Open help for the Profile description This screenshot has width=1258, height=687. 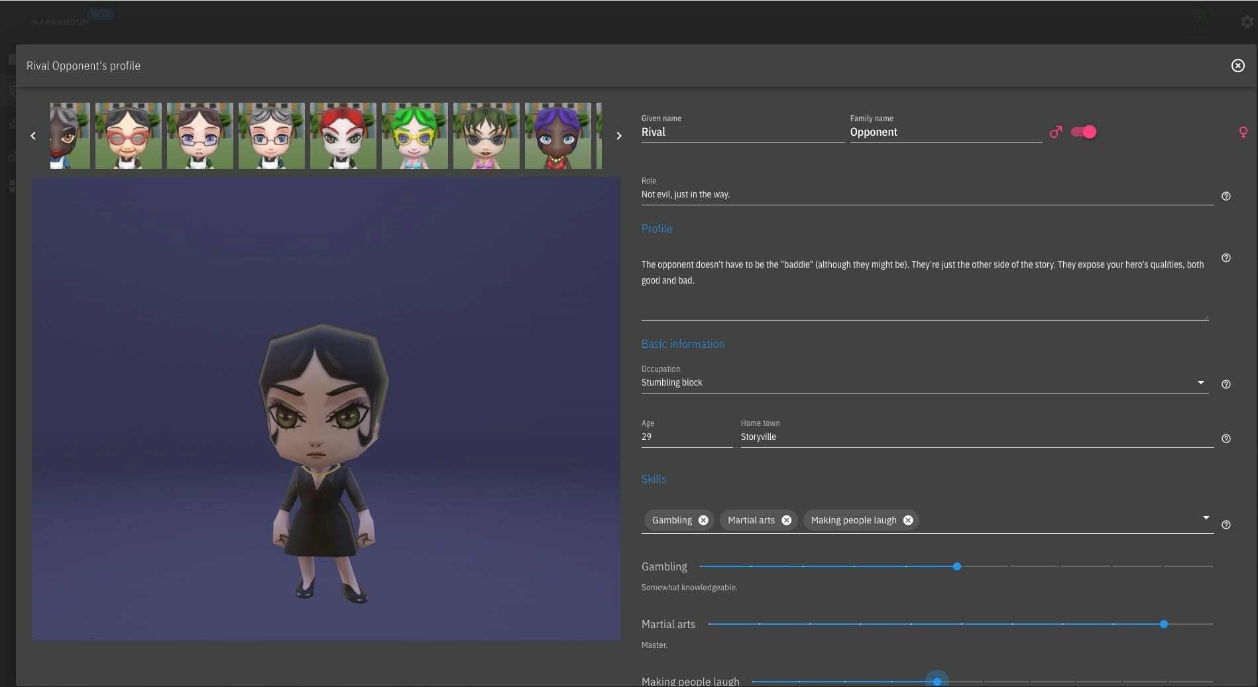pos(1226,258)
